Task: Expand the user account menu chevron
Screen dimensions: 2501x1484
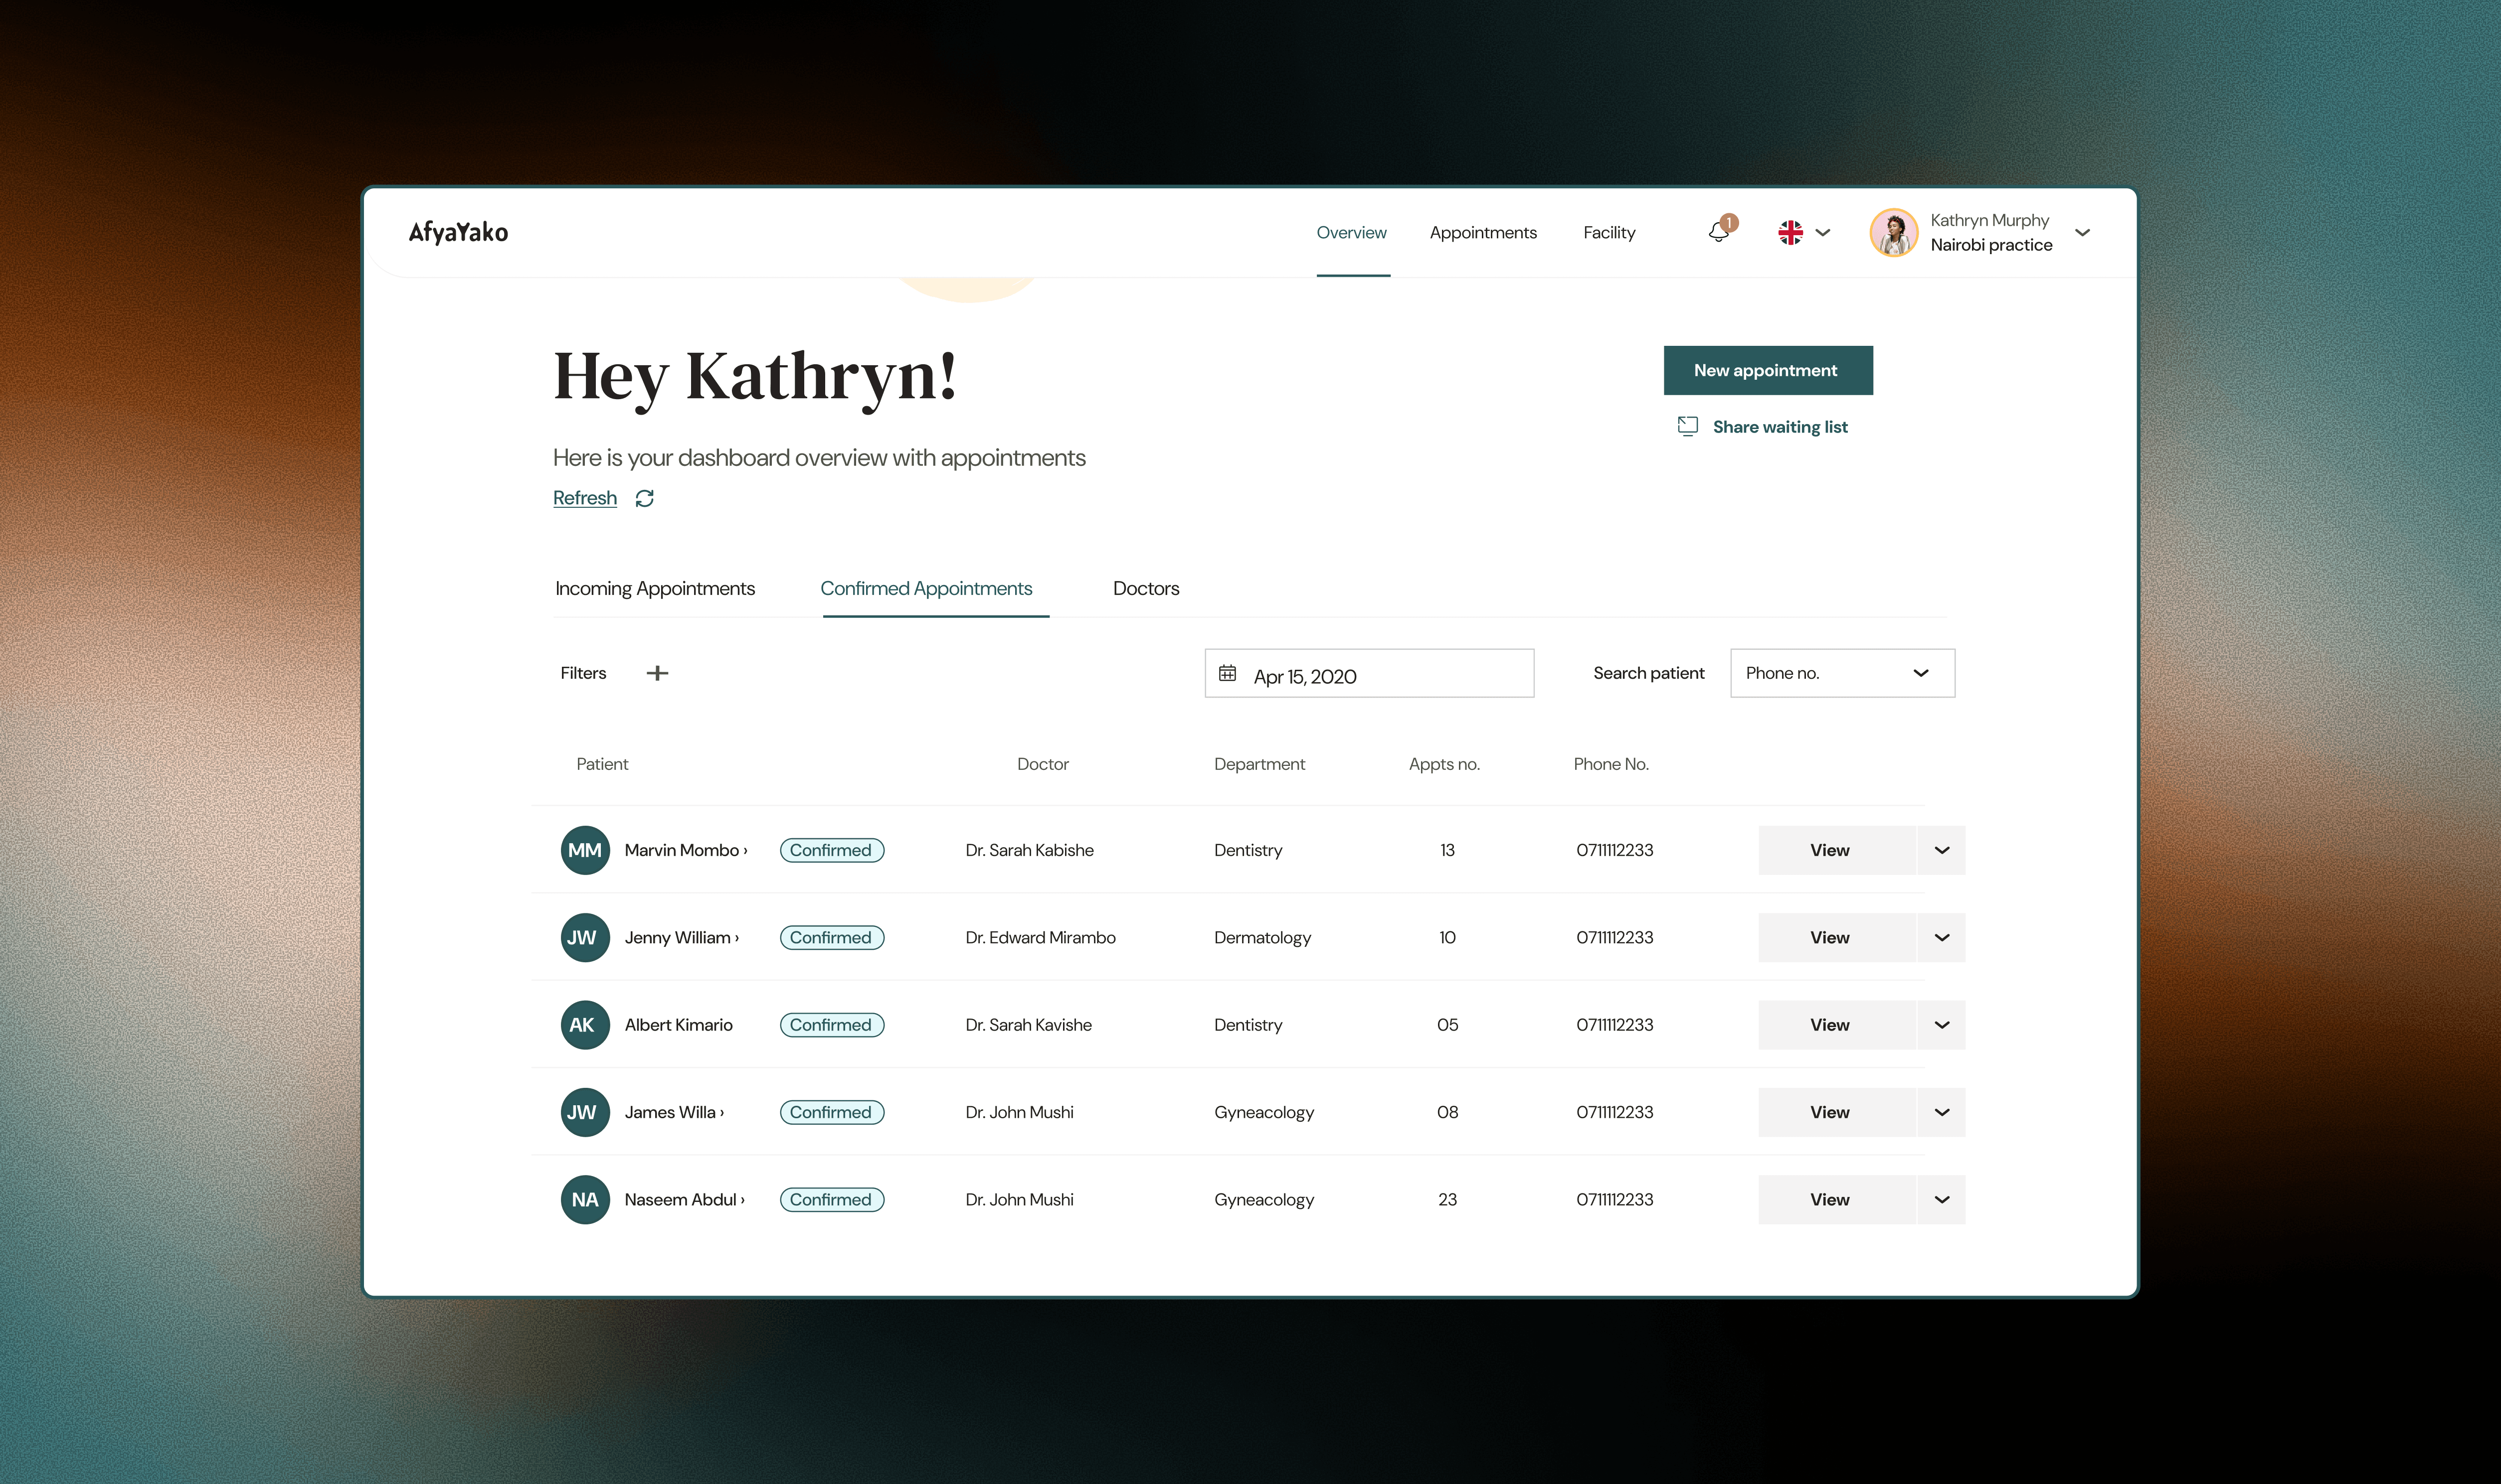Action: 2083,232
